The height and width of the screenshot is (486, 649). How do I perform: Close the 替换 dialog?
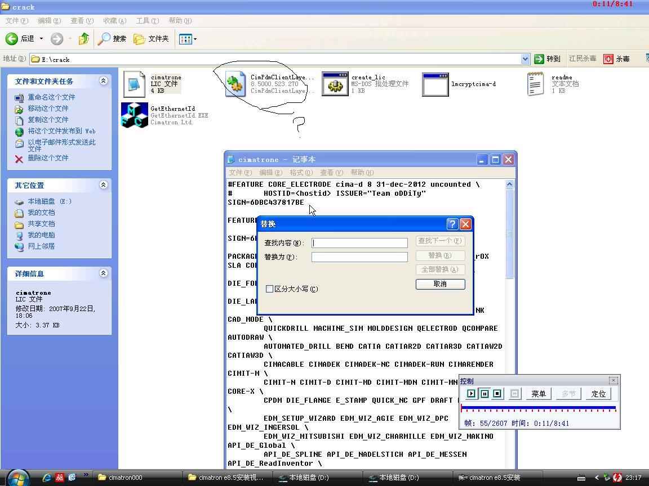466,224
